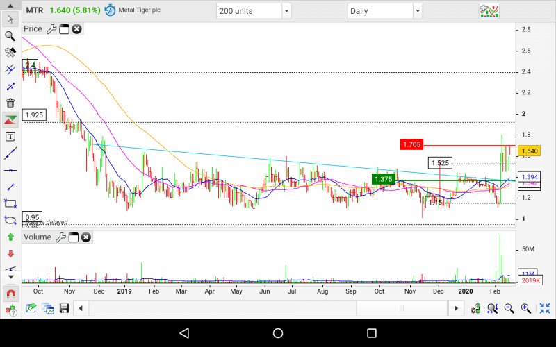
Task: Toggle the magnet snap mode
Action: (10, 292)
